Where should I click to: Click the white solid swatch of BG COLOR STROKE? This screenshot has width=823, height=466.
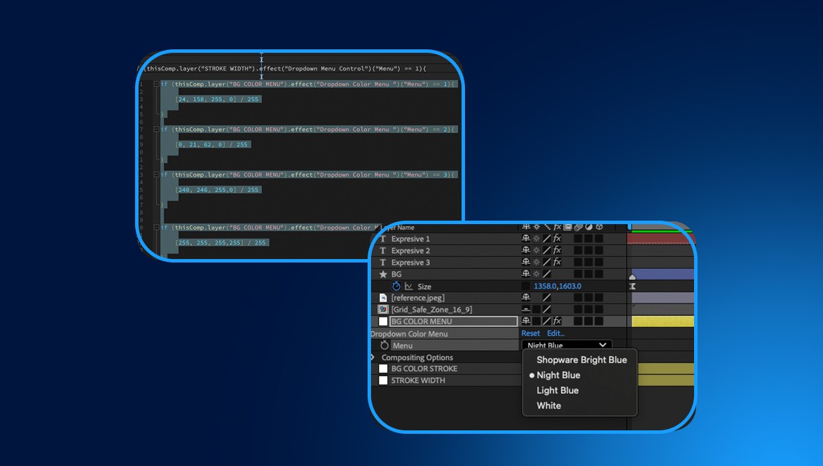[383, 369]
